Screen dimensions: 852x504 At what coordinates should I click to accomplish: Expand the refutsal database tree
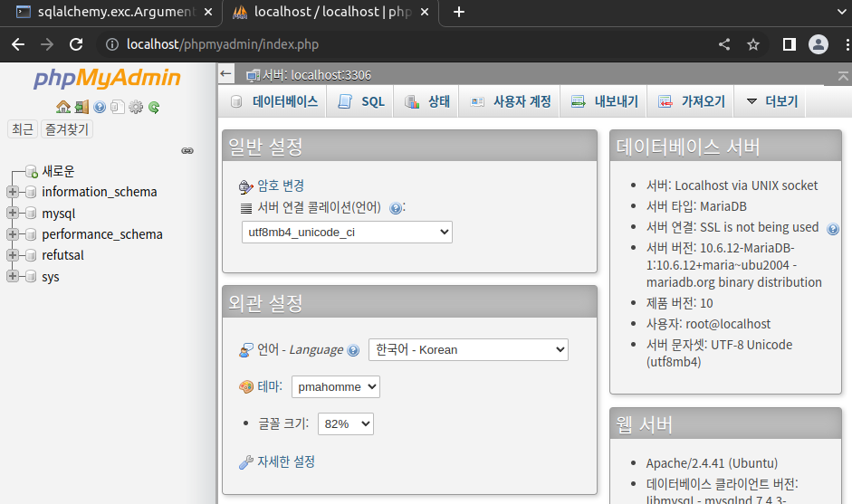[13, 255]
